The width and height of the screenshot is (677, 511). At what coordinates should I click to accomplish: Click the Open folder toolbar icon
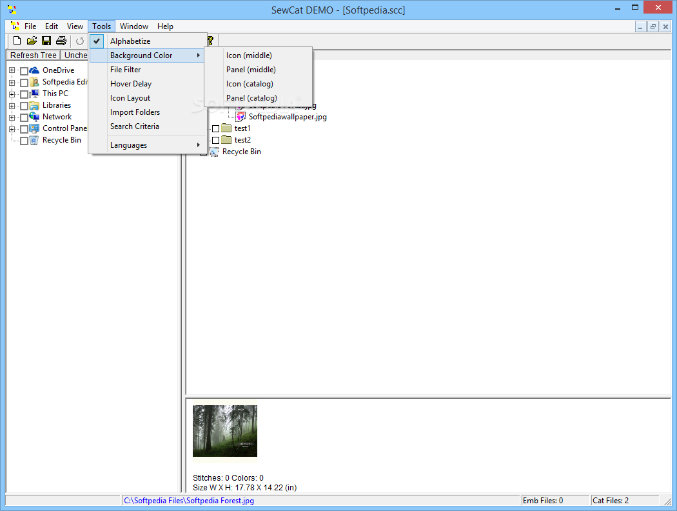32,41
